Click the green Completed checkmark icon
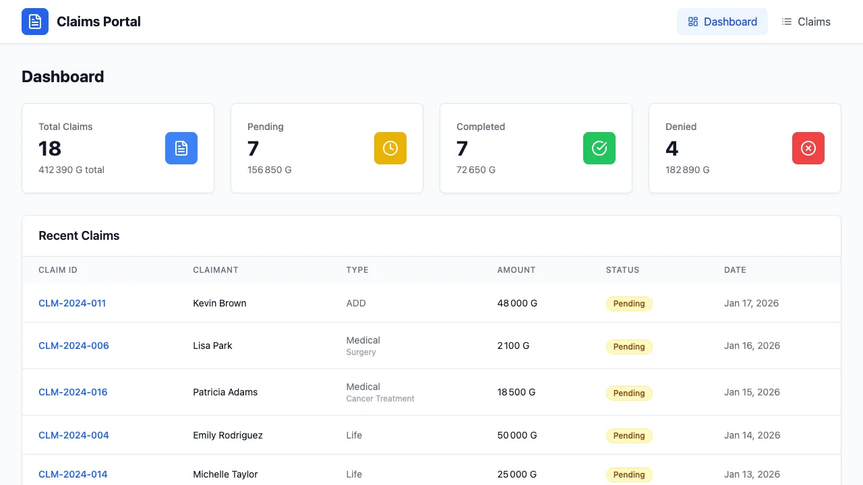Image resolution: width=863 pixels, height=485 pixels. (599, 148)
